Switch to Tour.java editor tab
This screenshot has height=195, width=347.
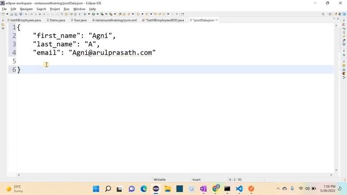pos(79,20)
